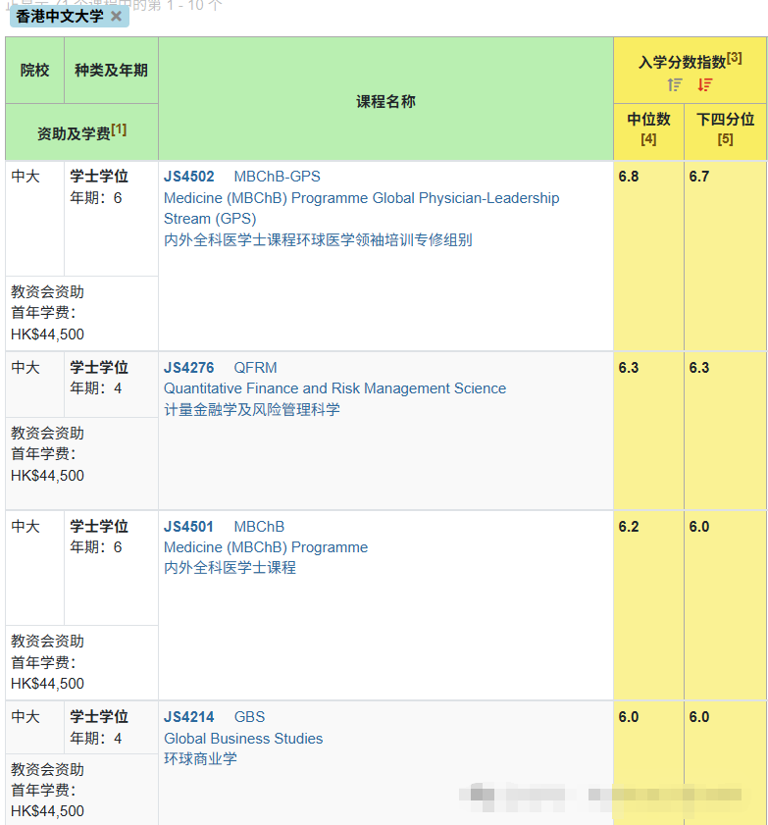Click HK$44,500 tuition in JS4502 row

point(47,335)
